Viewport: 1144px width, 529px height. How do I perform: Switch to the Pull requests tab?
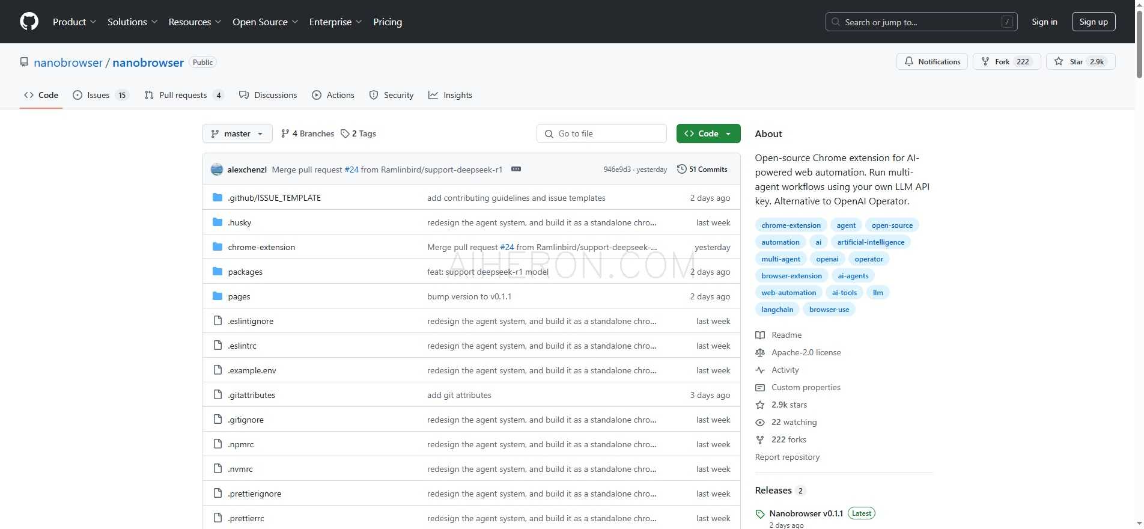184,95
